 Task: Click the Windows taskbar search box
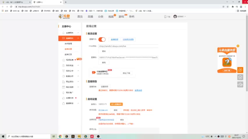pyautogui.click(x=29, y=136)
